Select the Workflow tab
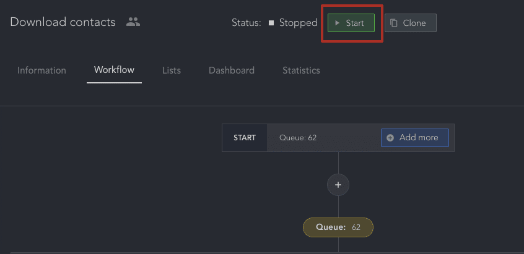 coord(115,70)
